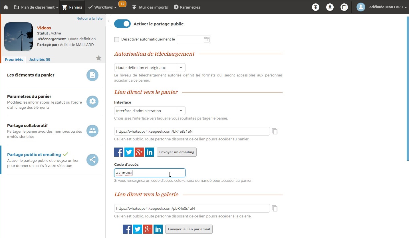Share basket link on Twitter
Screen dimensions: 409x238
coord(129,152)
